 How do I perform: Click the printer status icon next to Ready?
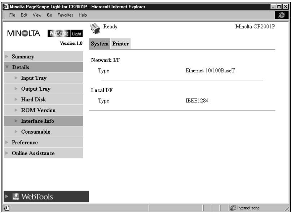click(95, 29)
